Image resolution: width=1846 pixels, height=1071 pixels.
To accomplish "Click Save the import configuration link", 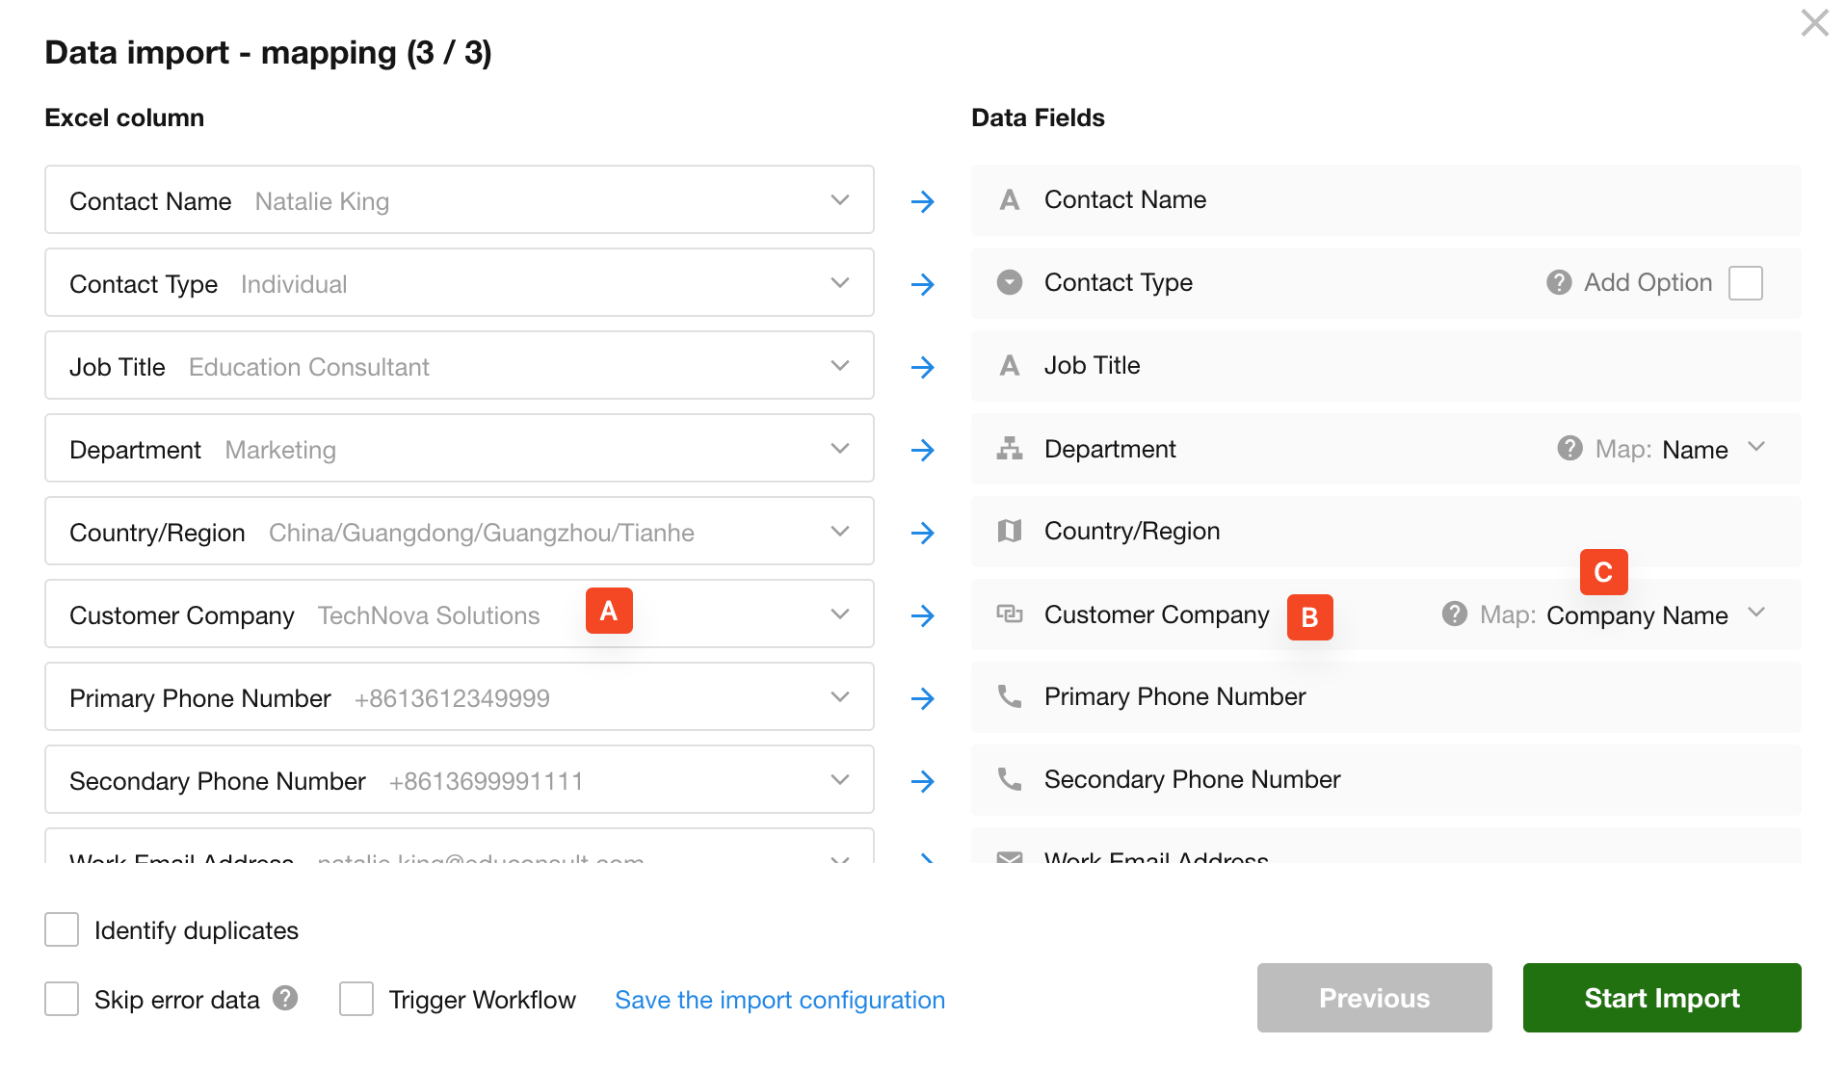I will tap(779, 1000).
